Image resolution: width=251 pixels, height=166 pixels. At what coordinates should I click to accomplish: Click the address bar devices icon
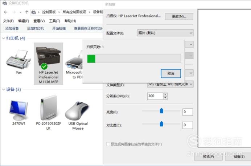(33, 12)
